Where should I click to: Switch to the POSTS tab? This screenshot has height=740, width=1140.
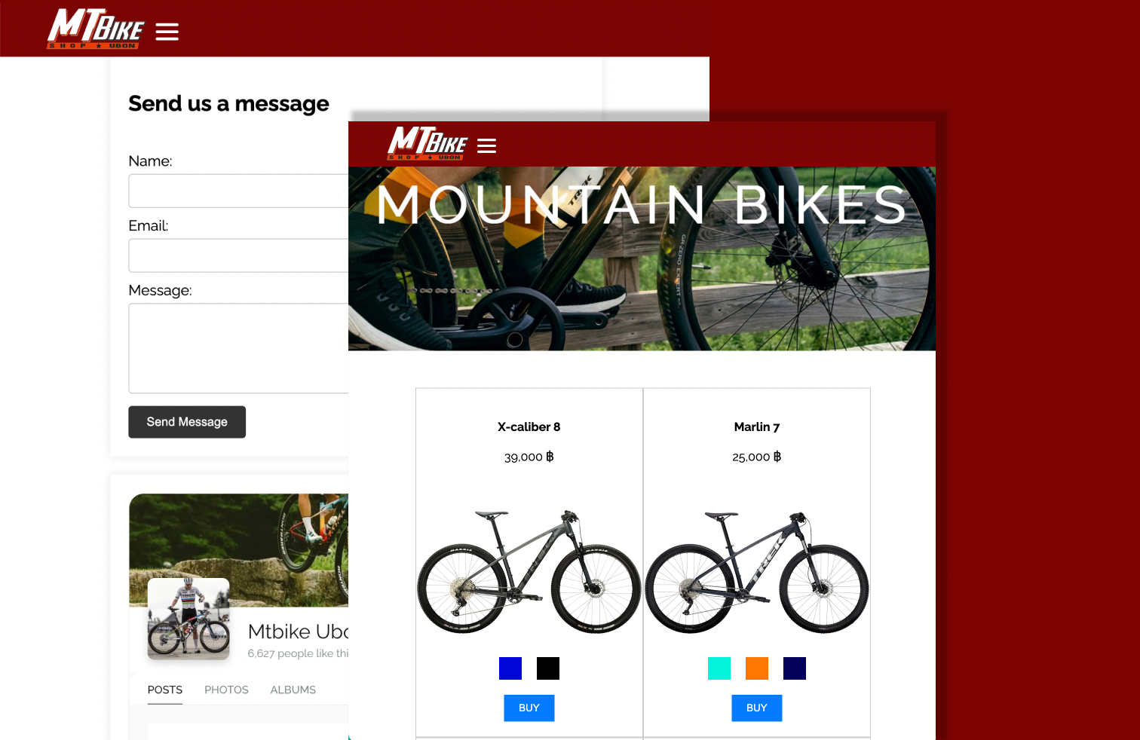tap(165, 690)
